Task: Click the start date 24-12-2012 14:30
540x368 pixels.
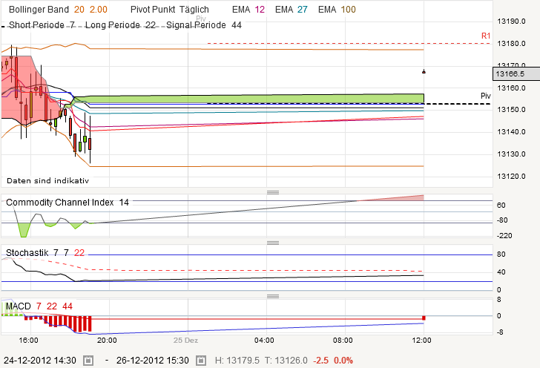Action: coord(40,361)
